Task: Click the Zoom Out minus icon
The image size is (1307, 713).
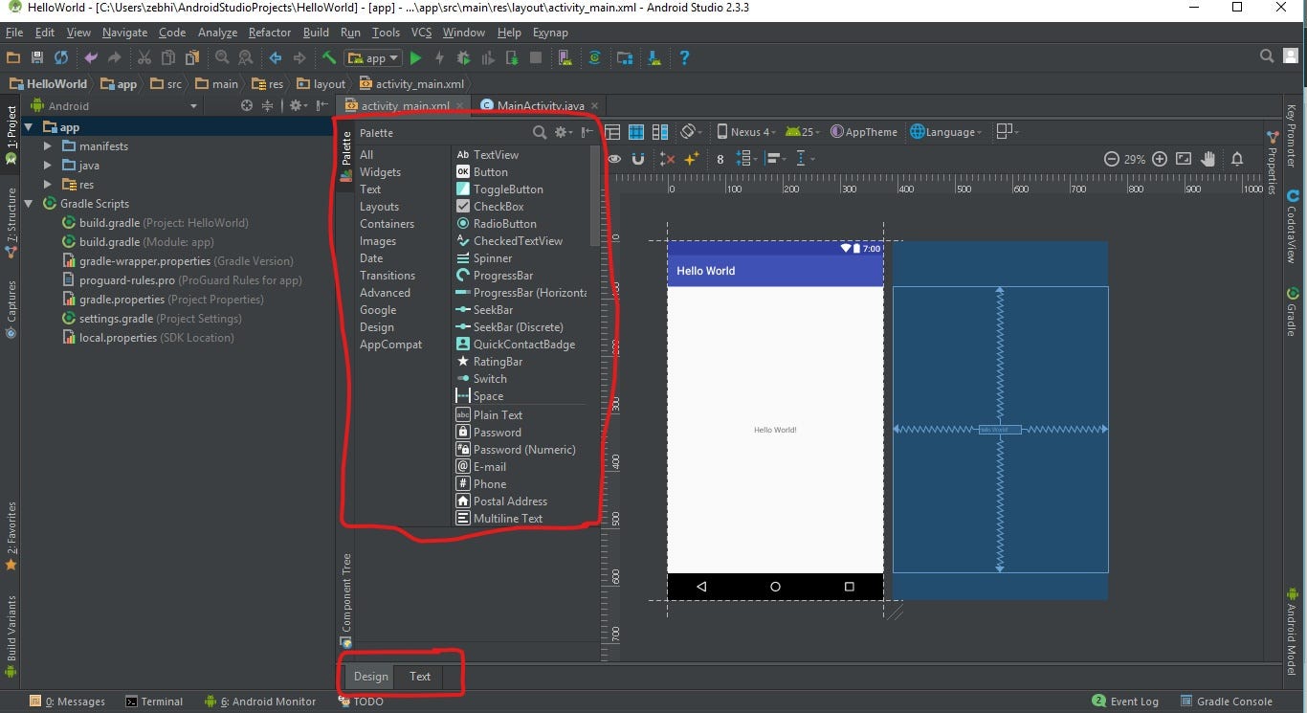Action: click(1111, 159)
